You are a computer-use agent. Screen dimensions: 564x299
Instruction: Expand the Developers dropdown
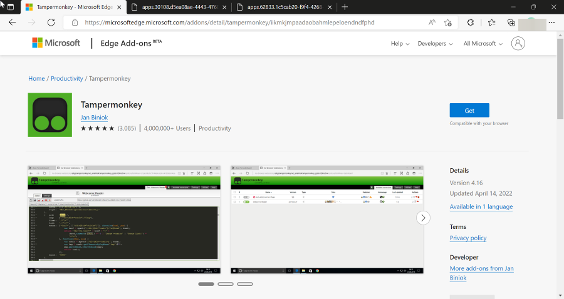pyautogui.click(x=435, y=43)
